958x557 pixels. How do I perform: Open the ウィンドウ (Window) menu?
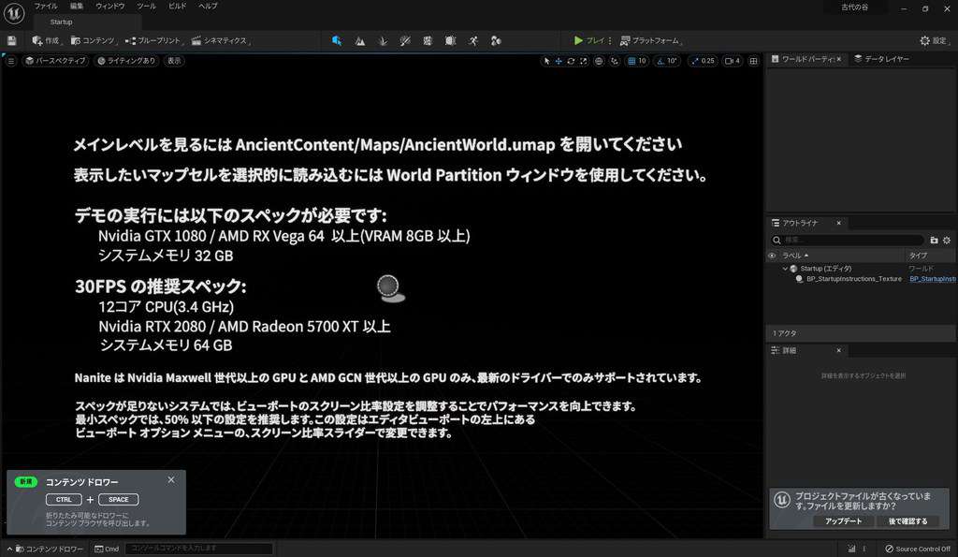pos(110,7)
